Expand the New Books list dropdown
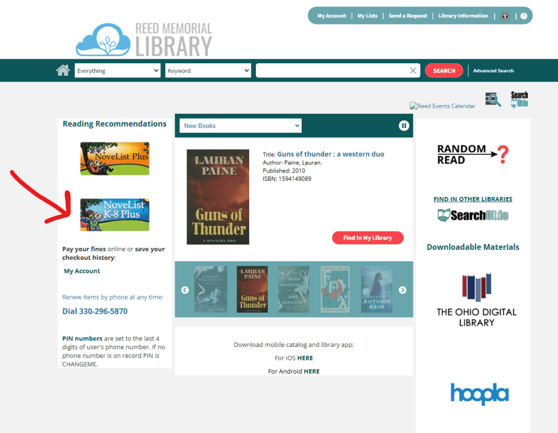The width and height of the screenshot is (558, 433). coord(241,126)
